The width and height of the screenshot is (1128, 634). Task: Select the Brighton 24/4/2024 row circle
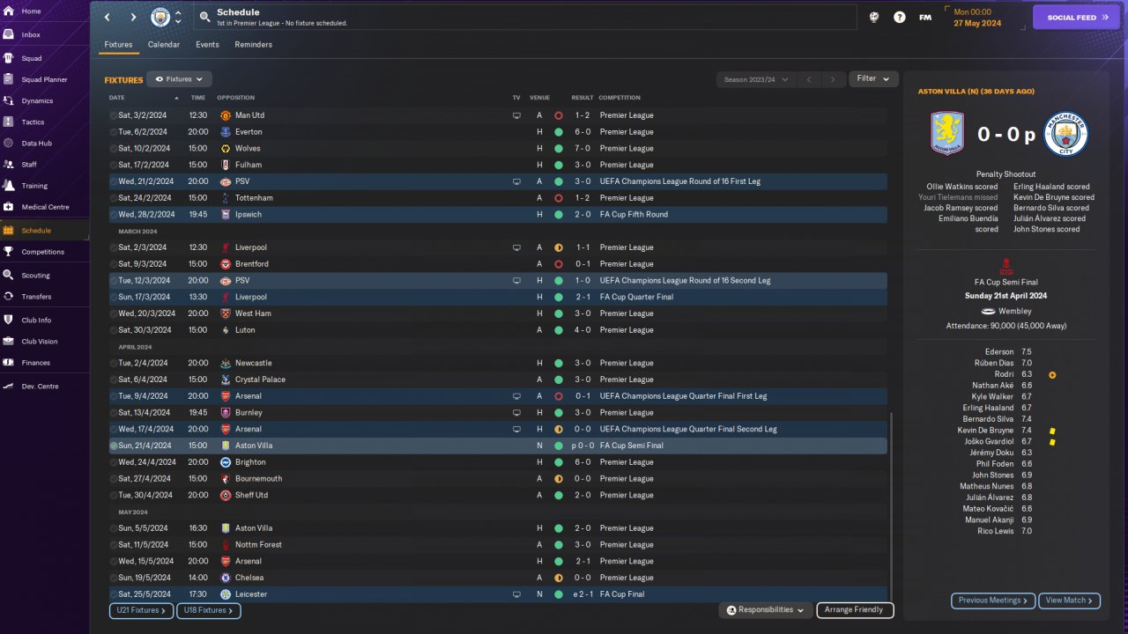pyautogui.click(x=114, y=462)
